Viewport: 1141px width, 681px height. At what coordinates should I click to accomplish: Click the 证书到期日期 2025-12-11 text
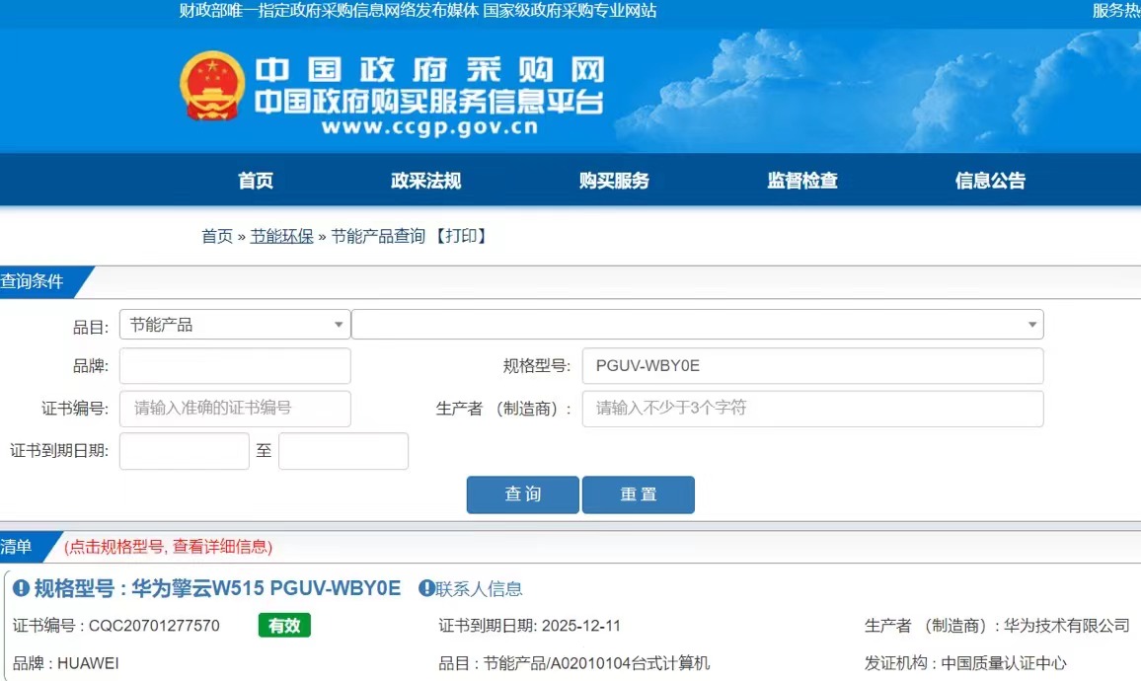click(x=530, y=626)
